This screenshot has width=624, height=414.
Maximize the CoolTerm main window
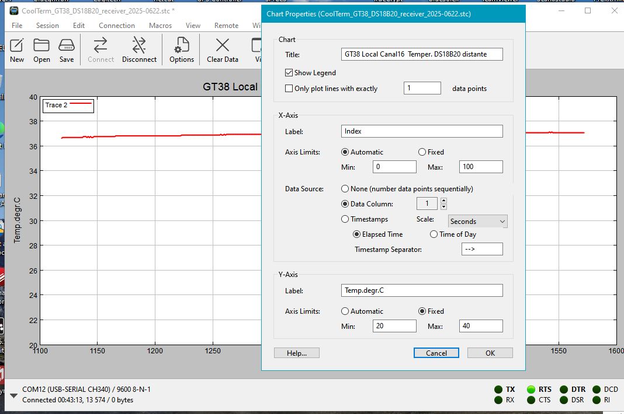pos(588,10)
